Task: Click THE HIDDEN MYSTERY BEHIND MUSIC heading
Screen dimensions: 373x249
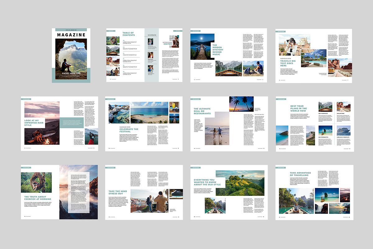Action: 217,50
